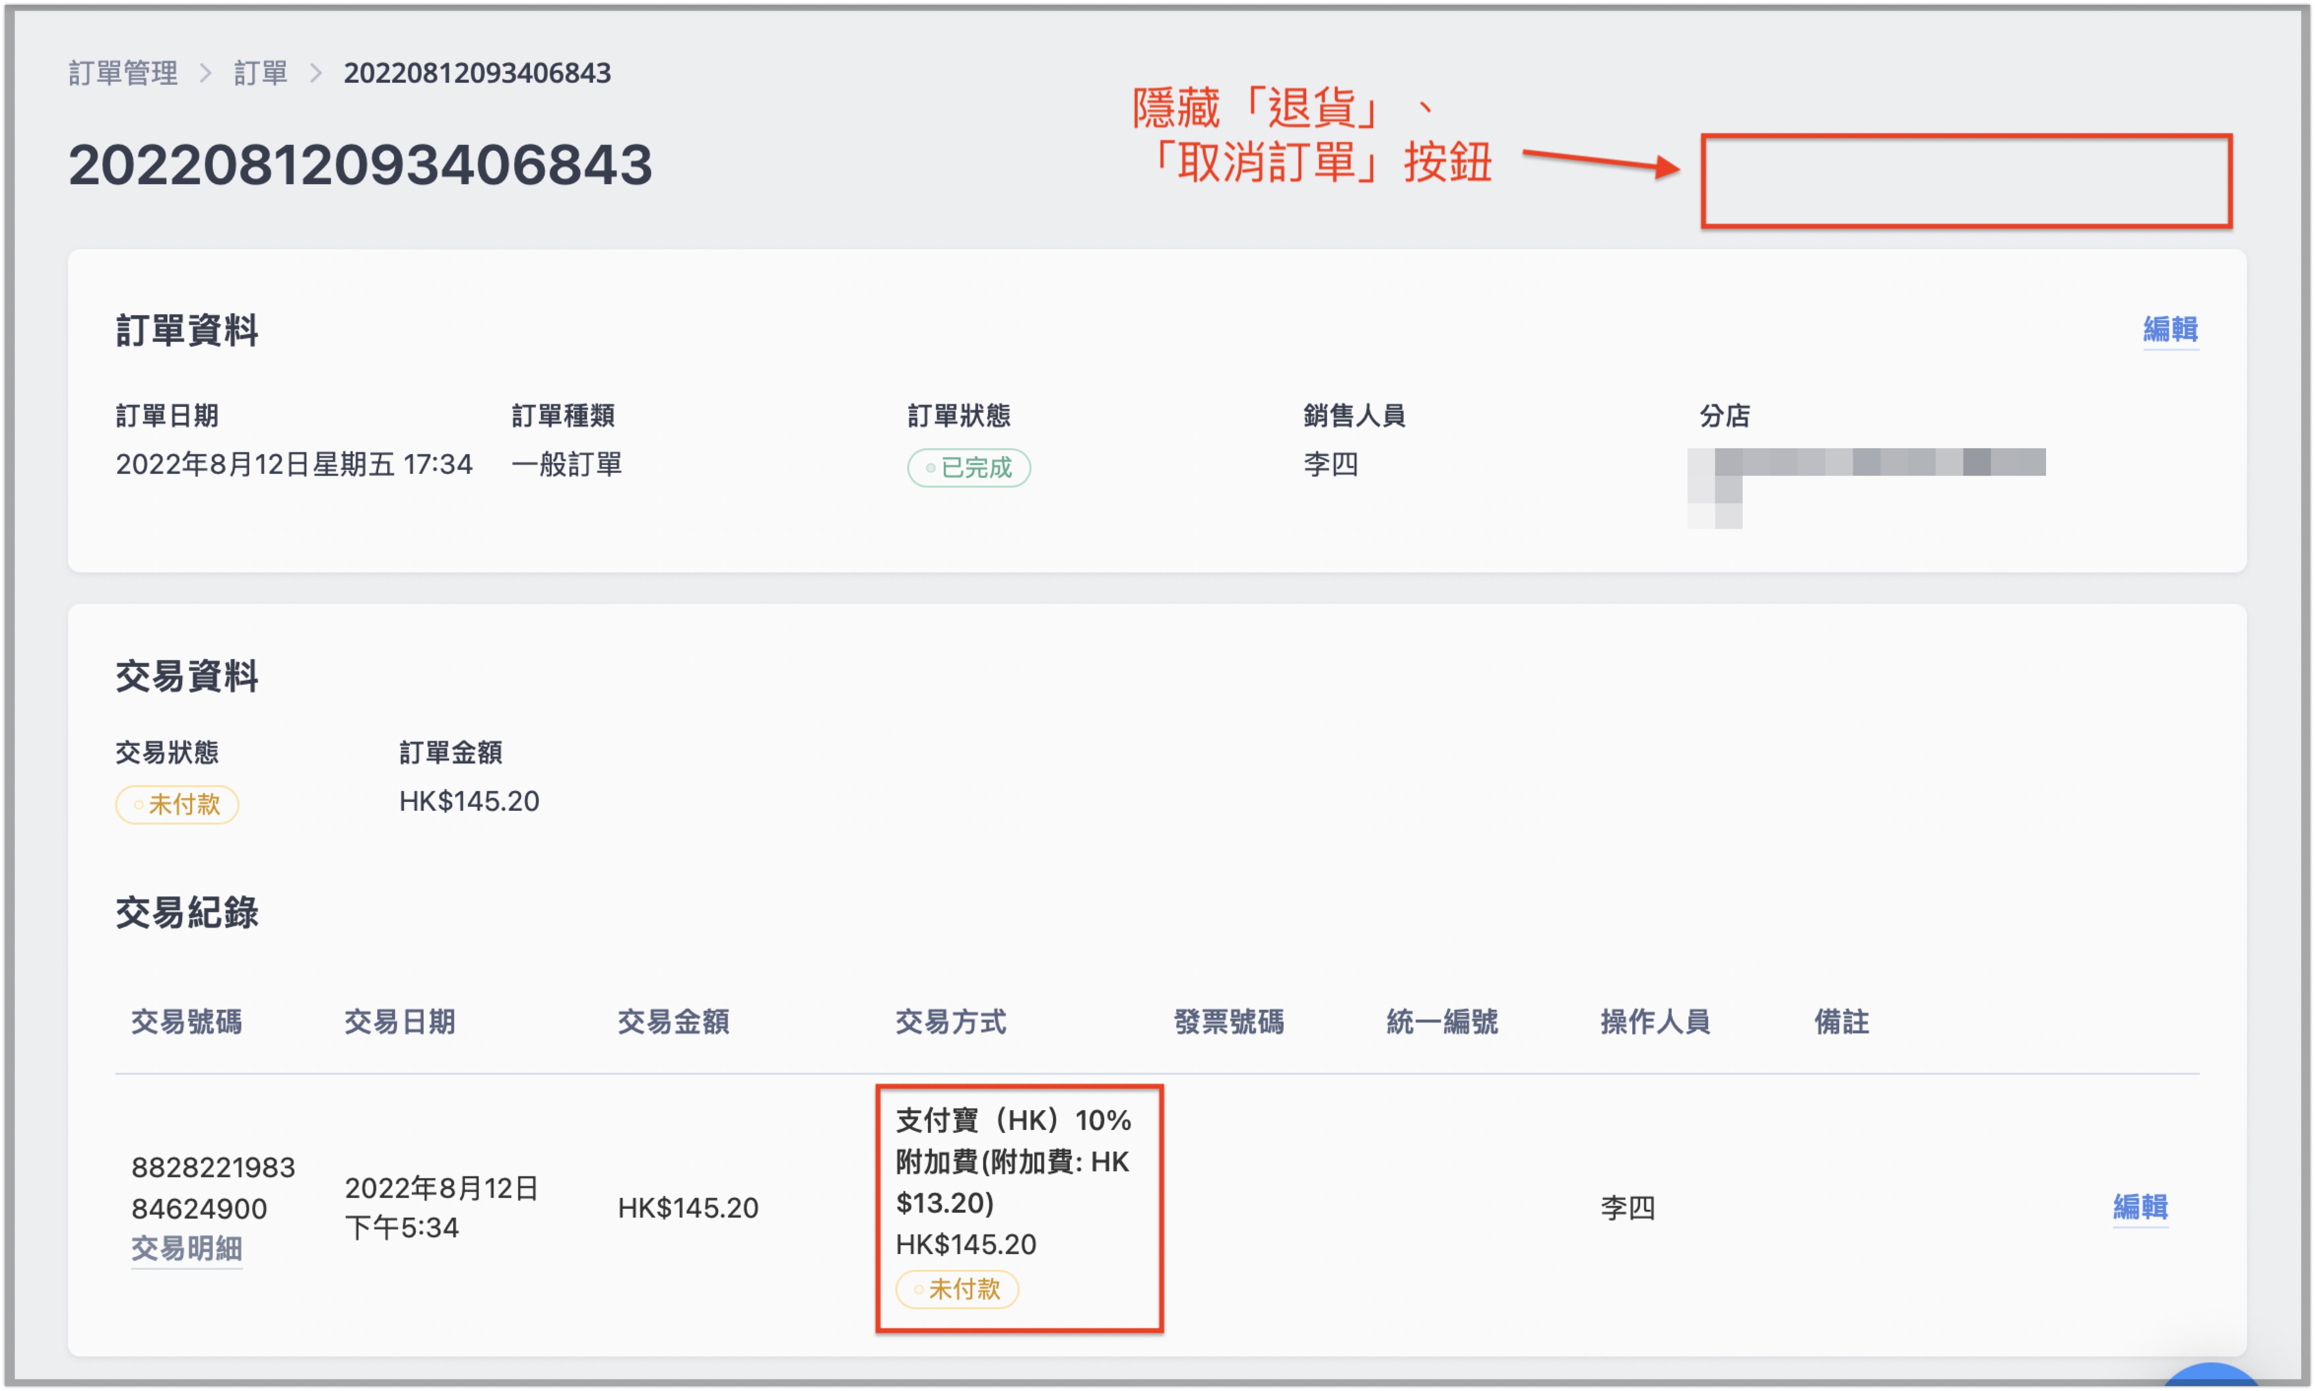The image size is (2315, 1391).
Task: Click the 操作人員 column header
Action: [x=1655, y=1022]
